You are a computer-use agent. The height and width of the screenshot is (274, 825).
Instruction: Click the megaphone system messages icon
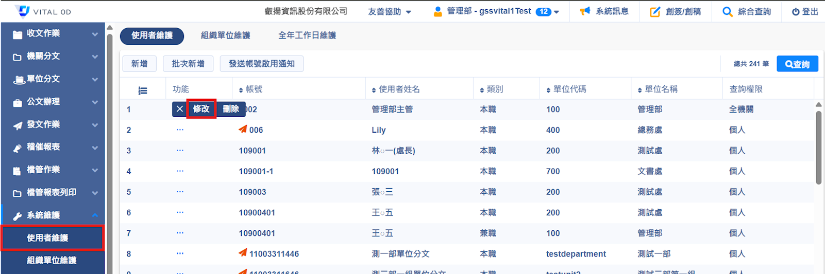click(585, 11)
